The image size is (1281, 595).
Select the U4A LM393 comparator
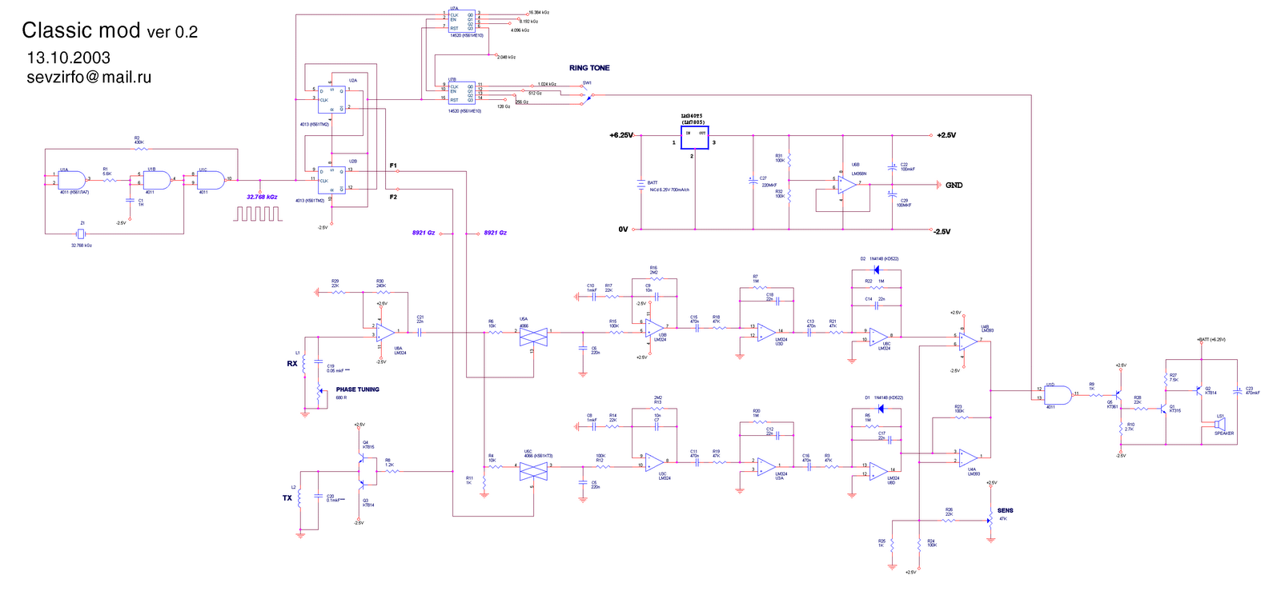[x=969, y=457]
